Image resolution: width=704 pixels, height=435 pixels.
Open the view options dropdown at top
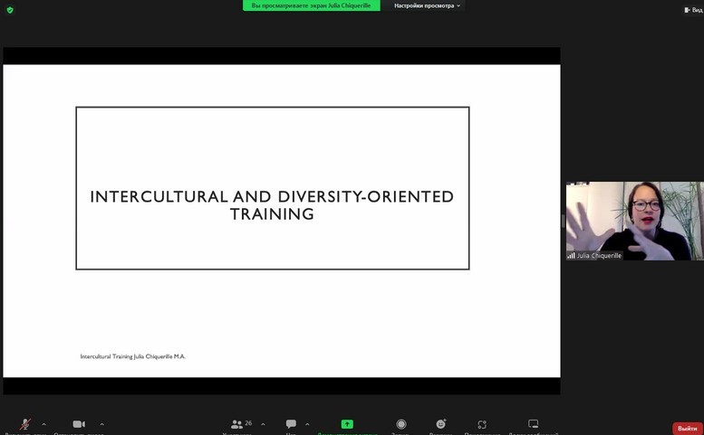(427, 5)
